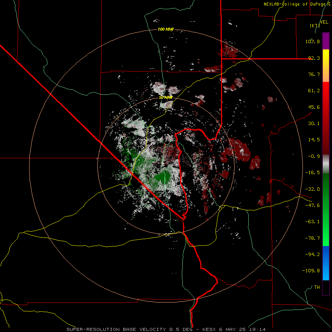Screen dimensions: 332x332
Task: Click the gray near-zero color bar segment
Action: pyautogui.click(x=326, y=164)
